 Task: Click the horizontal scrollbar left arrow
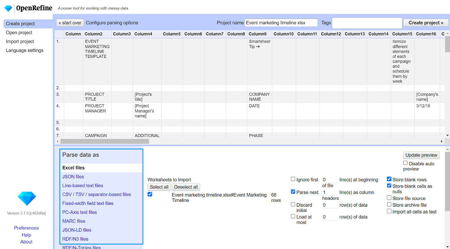[57, 141]
